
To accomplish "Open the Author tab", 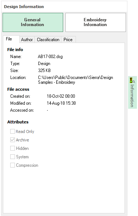I will 27,40.
